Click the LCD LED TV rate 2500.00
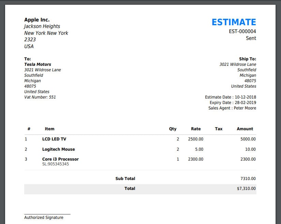Image resolution: width=281 pixels, height=224 pixels. tap(195, 139)
